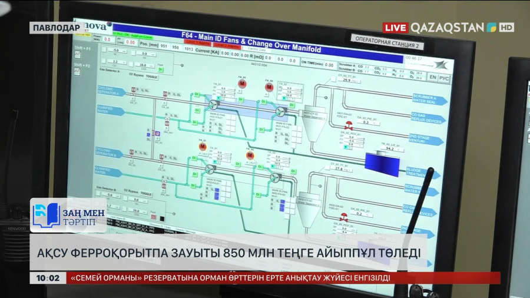530x298 pixels.
Task: Select lower FA_01 orange motor M symbol
Action: (x=203, y=146)
